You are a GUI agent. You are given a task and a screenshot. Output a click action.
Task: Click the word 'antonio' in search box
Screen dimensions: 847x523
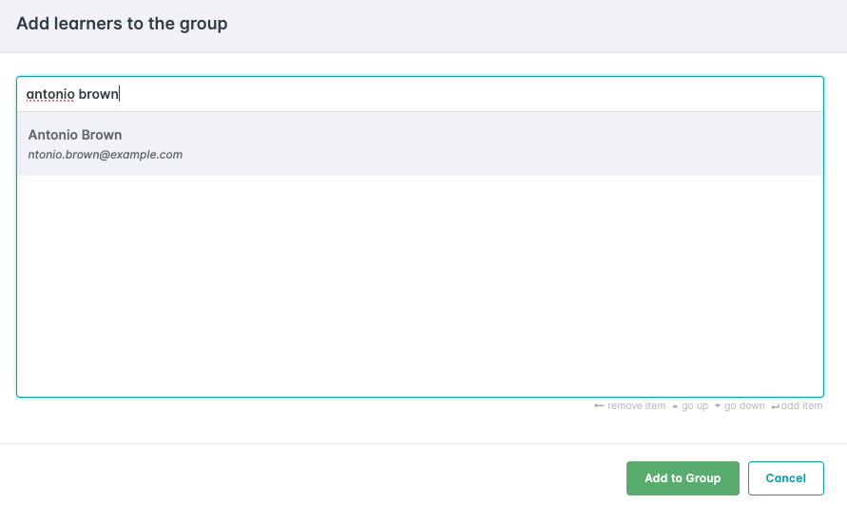click(x=49, y=94)
